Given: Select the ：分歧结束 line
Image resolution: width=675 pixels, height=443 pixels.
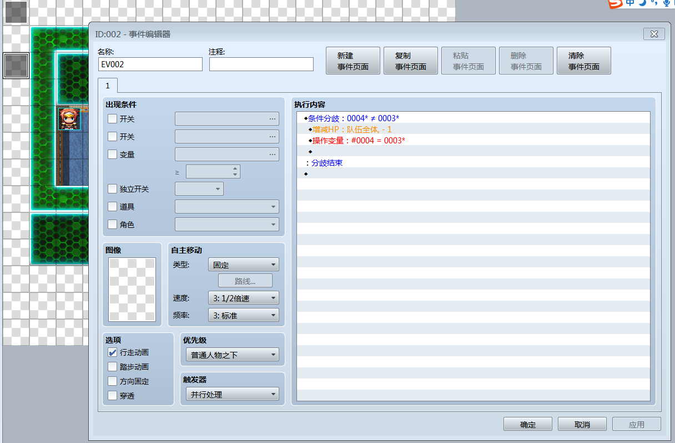Looking at the screenshot, I should coord(473,163).
